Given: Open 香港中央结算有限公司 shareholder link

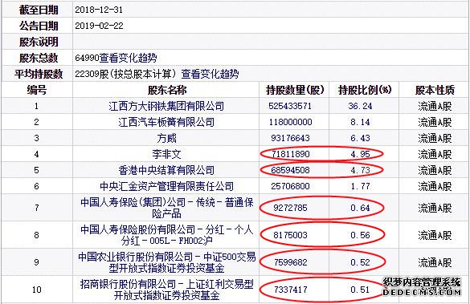Looking at the screenshot, I should [166, 170].
